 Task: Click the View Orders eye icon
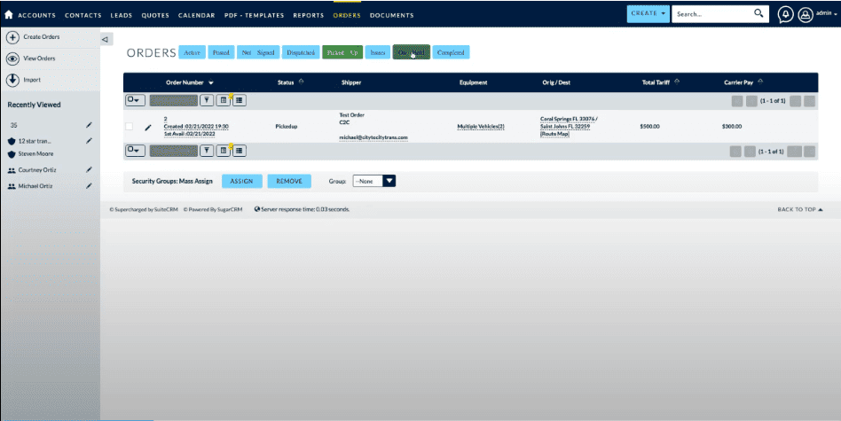pyautogui.click(x=12, y=58)
